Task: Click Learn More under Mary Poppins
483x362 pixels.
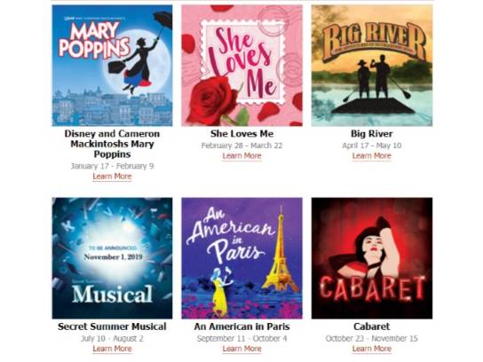Action: (112, 177)
